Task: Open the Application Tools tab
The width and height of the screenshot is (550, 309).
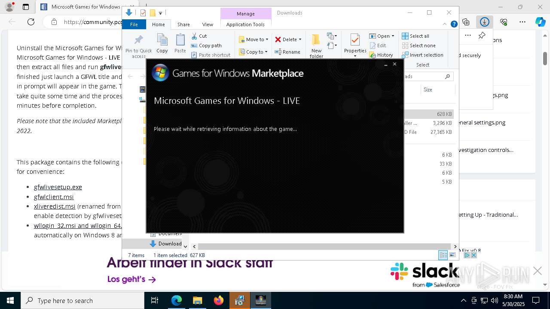Action: pos(245,24)
